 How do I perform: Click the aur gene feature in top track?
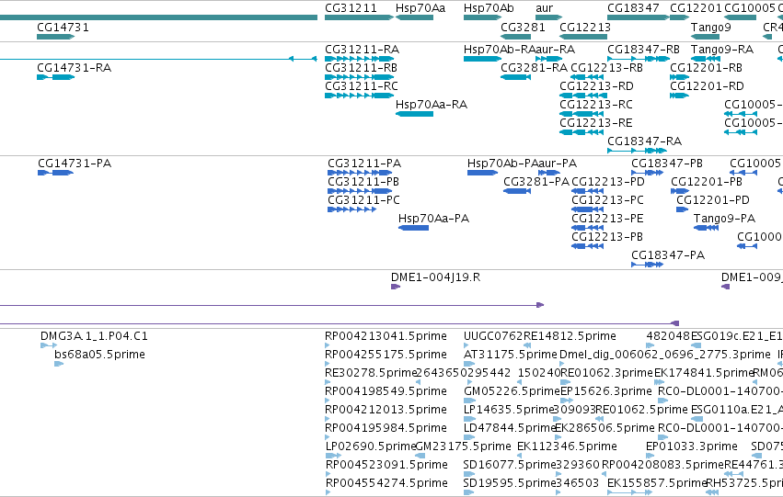pyautogui.click(x=548, y=17)
